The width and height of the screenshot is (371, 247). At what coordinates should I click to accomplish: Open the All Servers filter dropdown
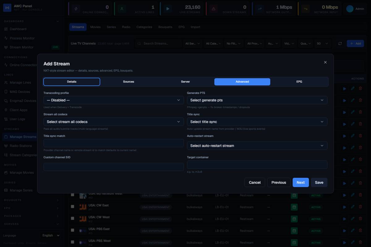[193, 44]
